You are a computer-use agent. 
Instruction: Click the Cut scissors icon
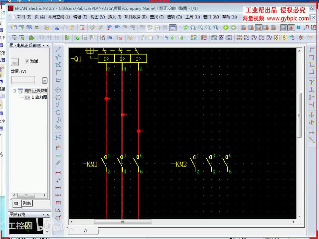(57, 28)
